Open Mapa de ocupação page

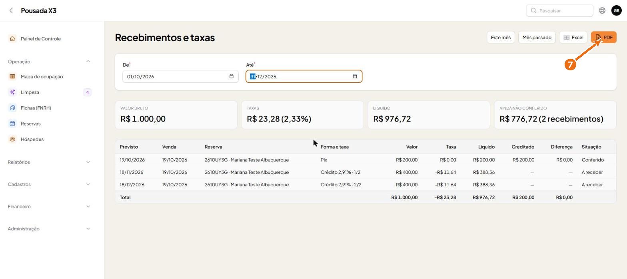click(42, 76)
